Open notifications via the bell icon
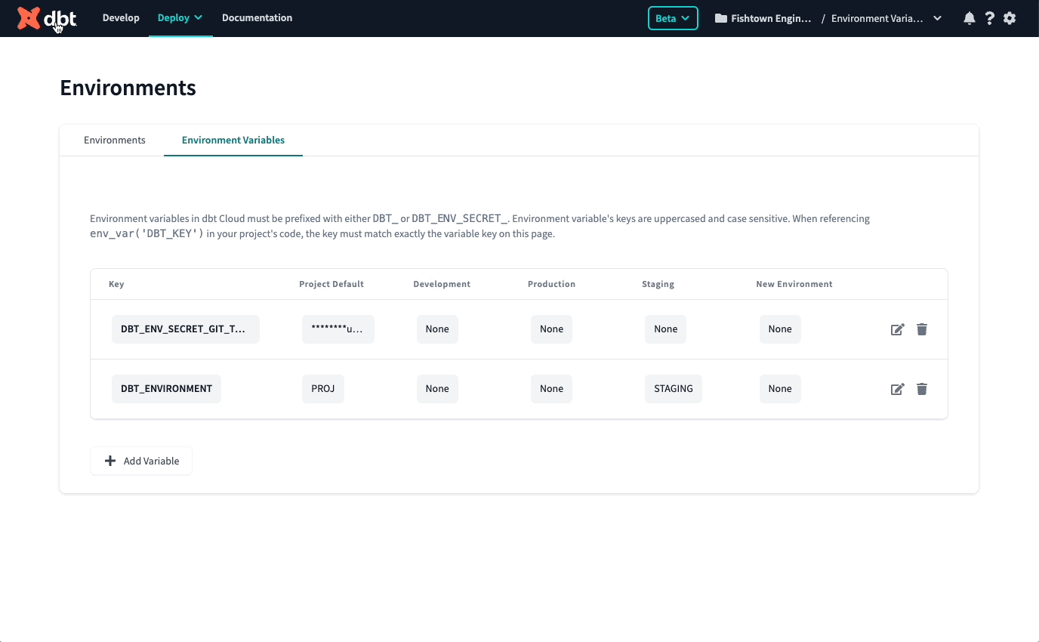1039x642 pixels. [970, 17]
